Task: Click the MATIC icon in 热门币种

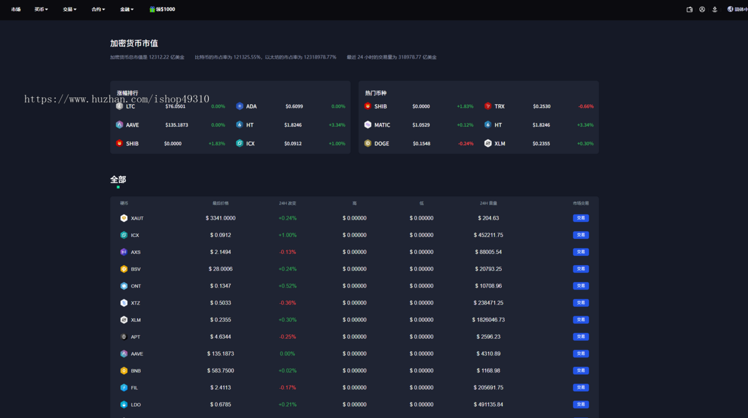Action: point(368,125)
